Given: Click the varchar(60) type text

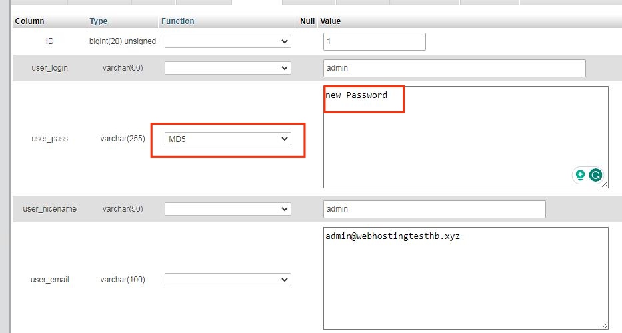Looking at the screenshot, I should pos(123,68).
